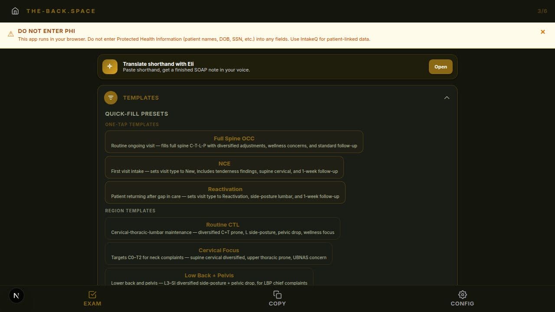Apply the NCE first visit template
The width and height of the screenshot is (555, 312).
point(224,167)
